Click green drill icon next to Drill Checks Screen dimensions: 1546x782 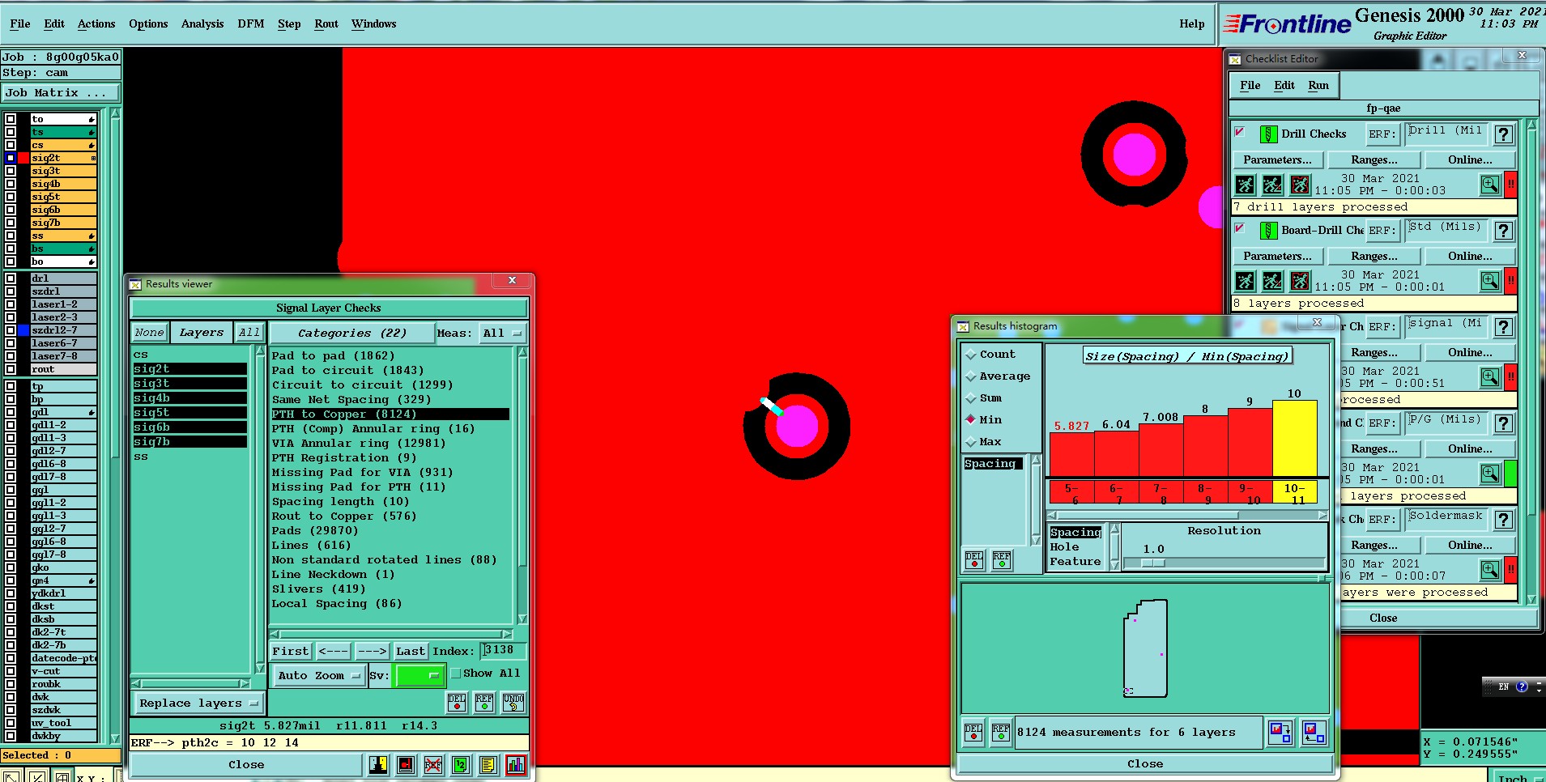[1268, 134]
